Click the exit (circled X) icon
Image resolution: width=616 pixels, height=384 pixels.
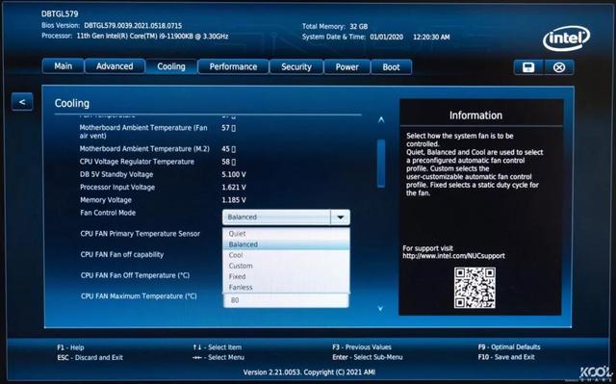click(559, 67)
